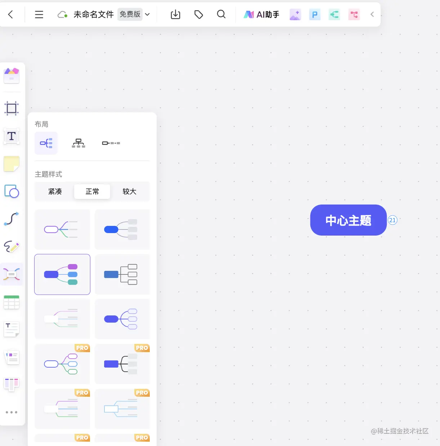Select the purple outline curved branch theme

(x=62, y=229)
